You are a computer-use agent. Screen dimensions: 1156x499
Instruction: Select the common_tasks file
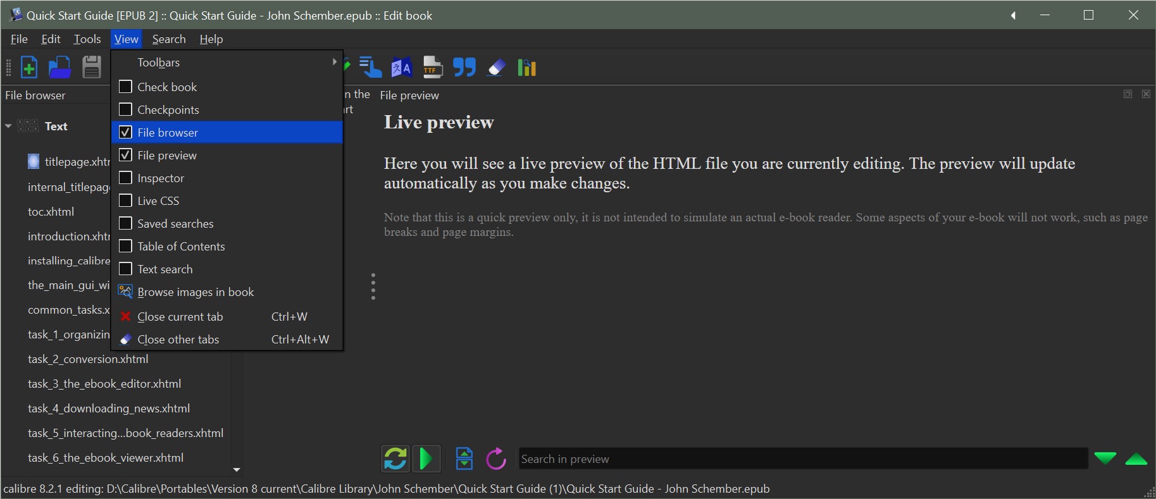(x=68, y=309)
